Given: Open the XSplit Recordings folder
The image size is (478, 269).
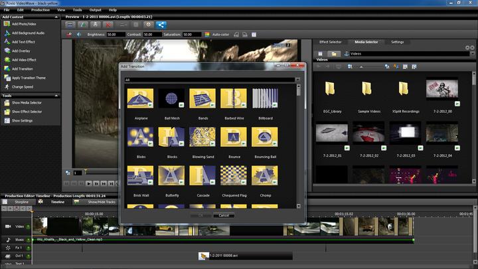Looking at the screenshot, I should (x=404, y=89).
